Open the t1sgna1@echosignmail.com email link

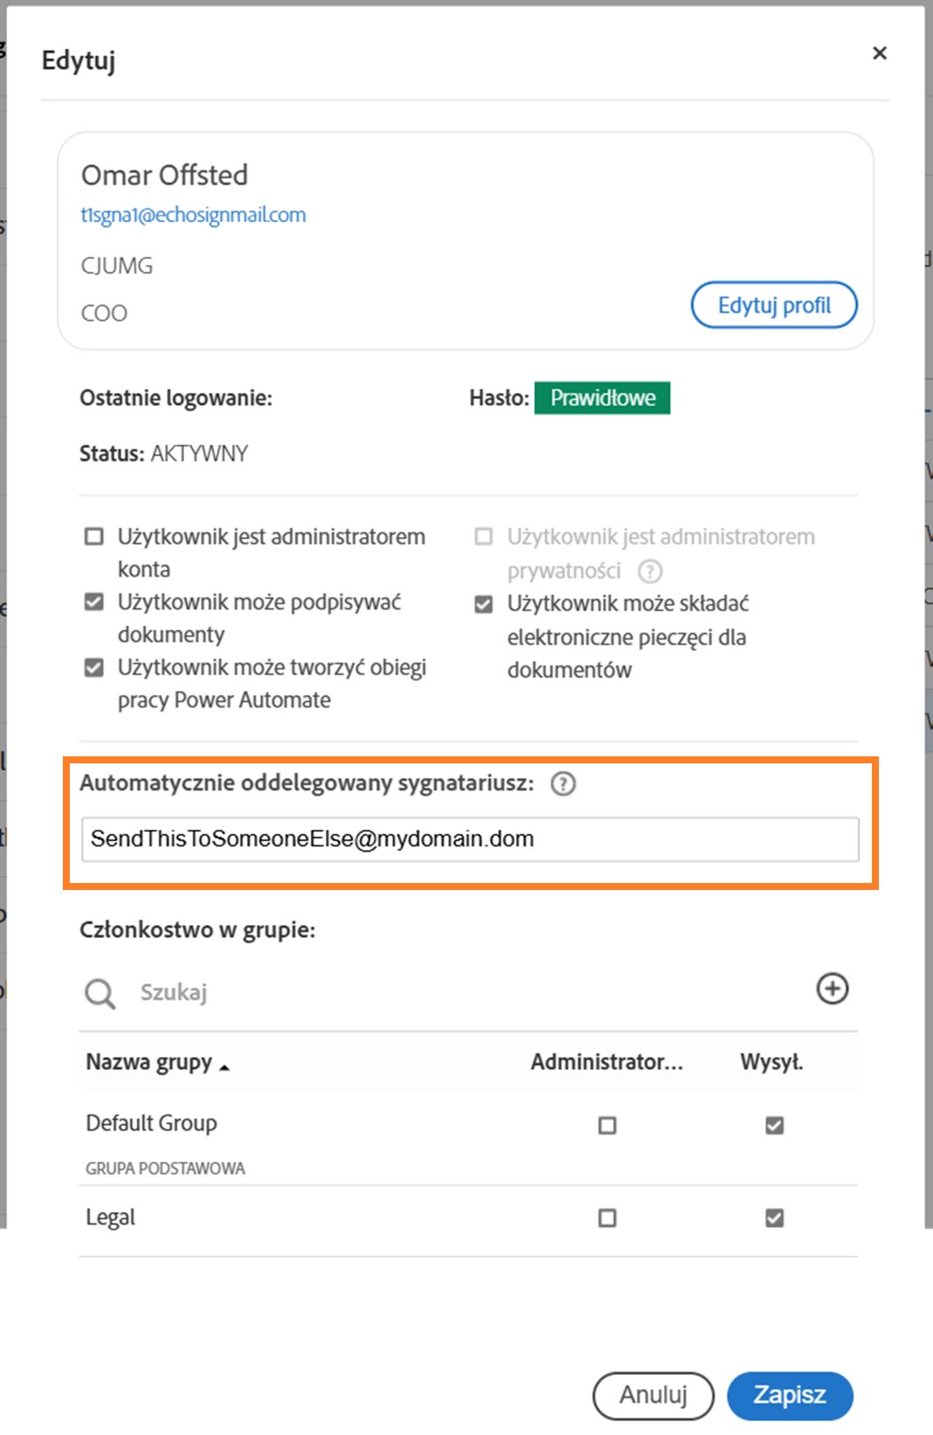193,215
